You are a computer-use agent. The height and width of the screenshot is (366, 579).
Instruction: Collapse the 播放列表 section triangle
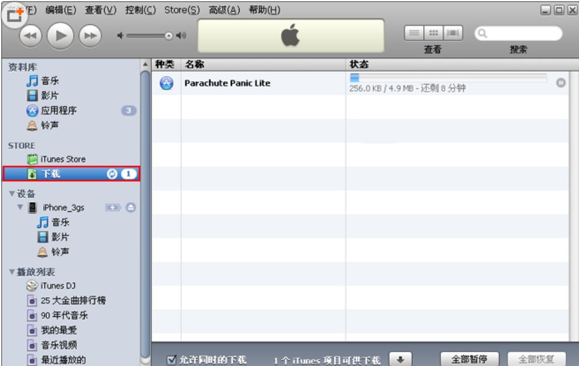(12, 272)
